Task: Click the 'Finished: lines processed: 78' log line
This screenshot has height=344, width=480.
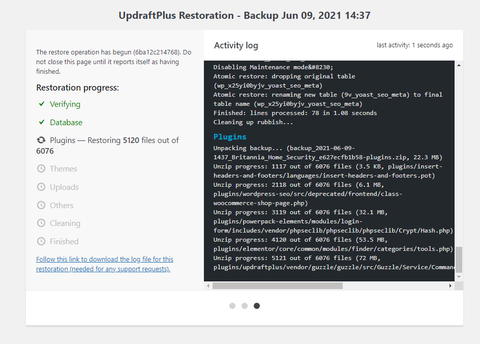Action: click(x=295, y=113)
